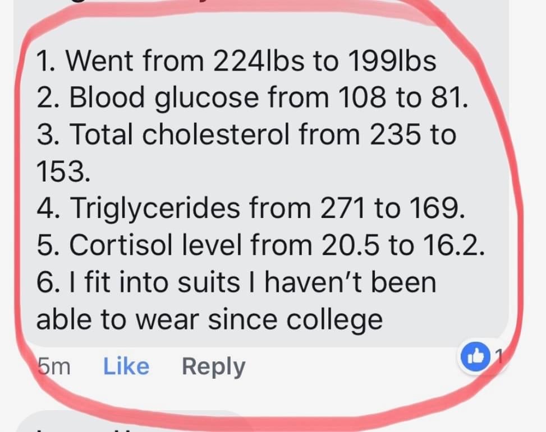
Task: Click the Total cholesterol line
Action: point(246,134)
